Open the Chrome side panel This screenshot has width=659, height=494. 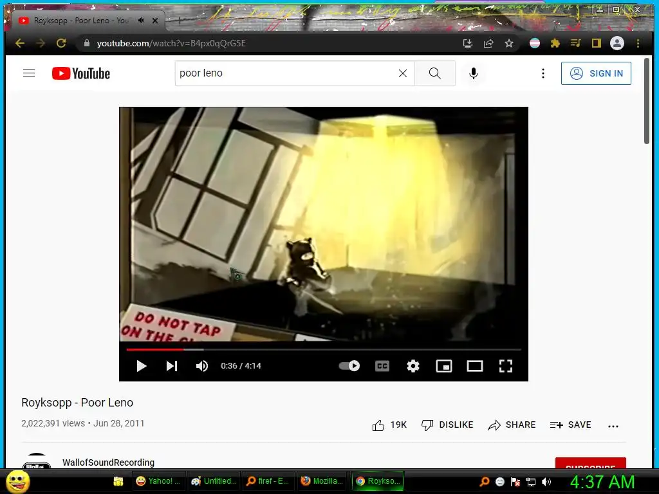597,43
